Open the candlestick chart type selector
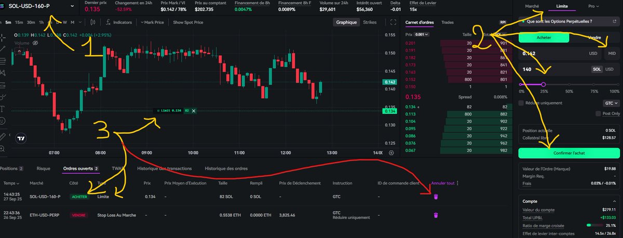The width and height of the screenshot is (623, 238). (x=93, y=22)
